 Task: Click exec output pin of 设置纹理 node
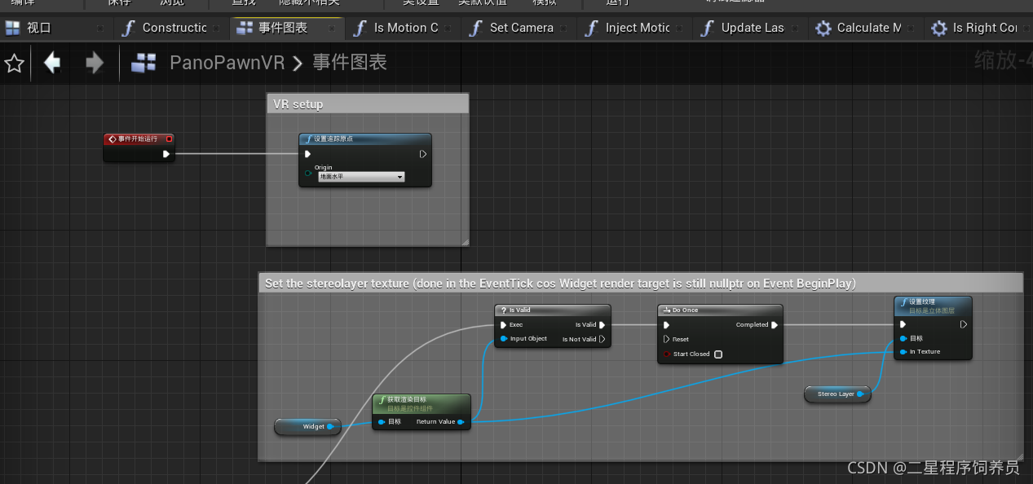tap(963, 324)
